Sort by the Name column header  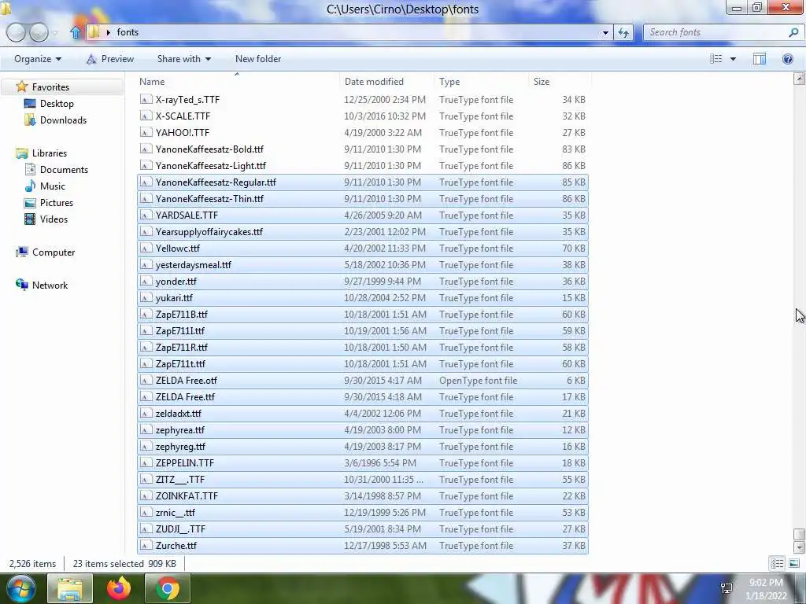point(237,82)
